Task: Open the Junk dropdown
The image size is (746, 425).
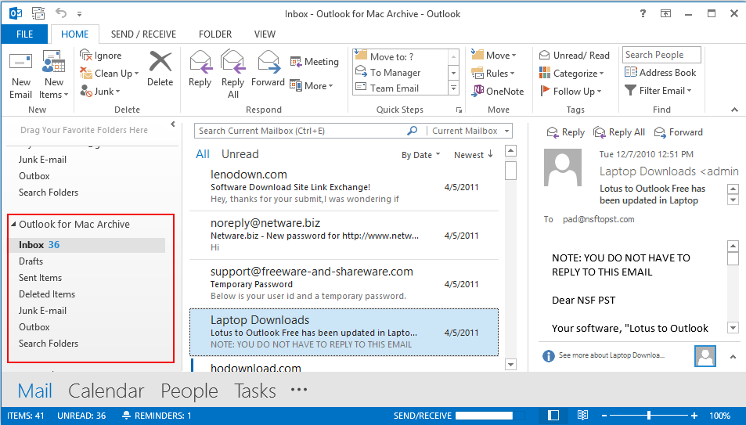Action: point(100,92)
